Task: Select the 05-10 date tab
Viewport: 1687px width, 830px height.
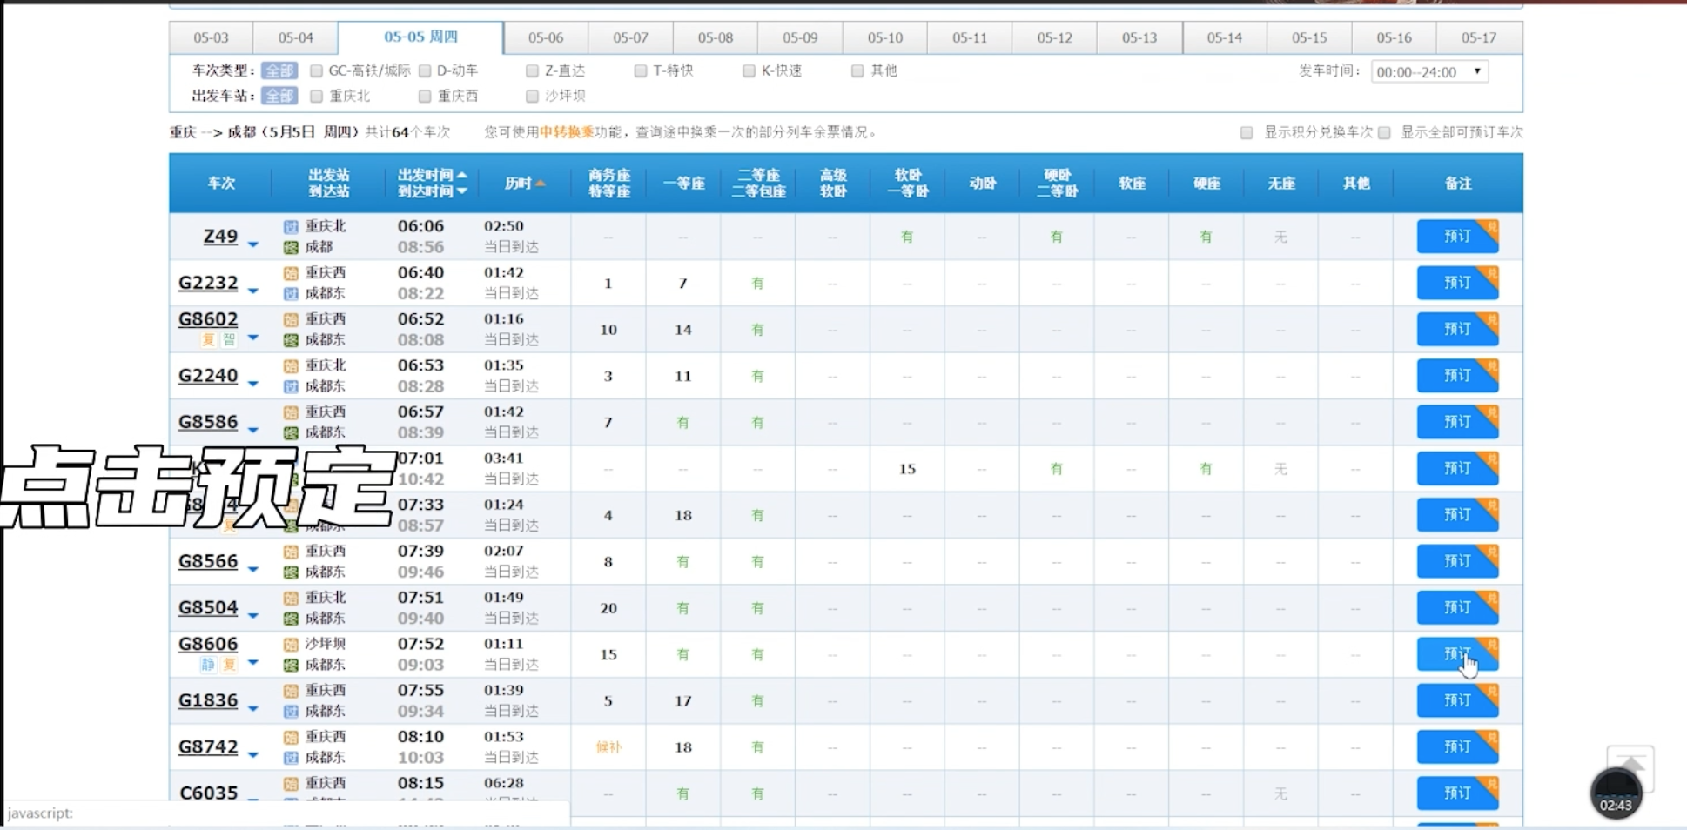Action: pyautogui.click(x=884, y=37)
